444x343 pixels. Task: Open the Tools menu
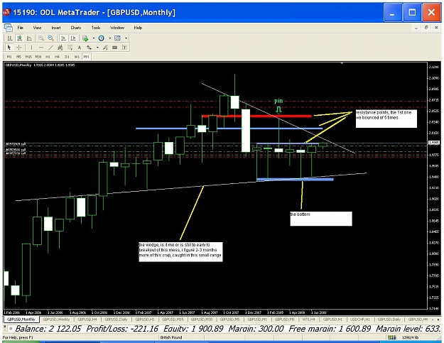pos(96,28)
